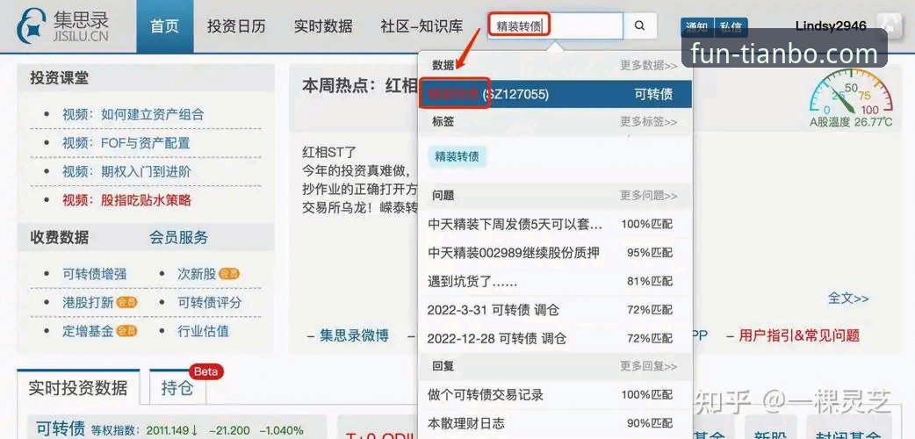Open 集思录微博 link
915x439 pixels.
[x=354, y=335]
